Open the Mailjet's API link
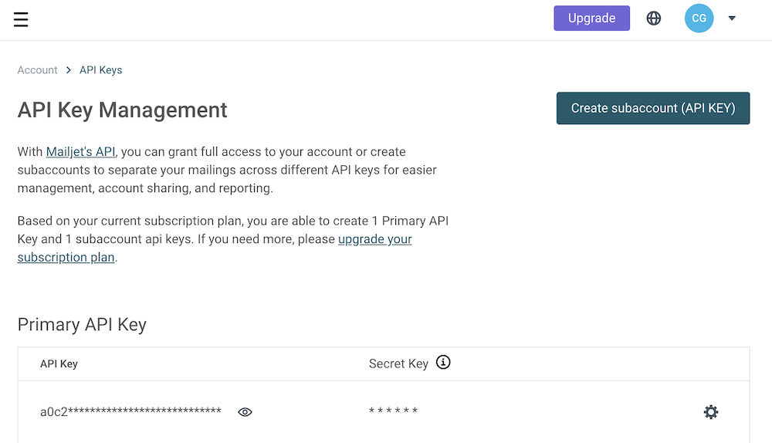Image resolution: width=772 pixels, height=443 pixels. (80, 151)
